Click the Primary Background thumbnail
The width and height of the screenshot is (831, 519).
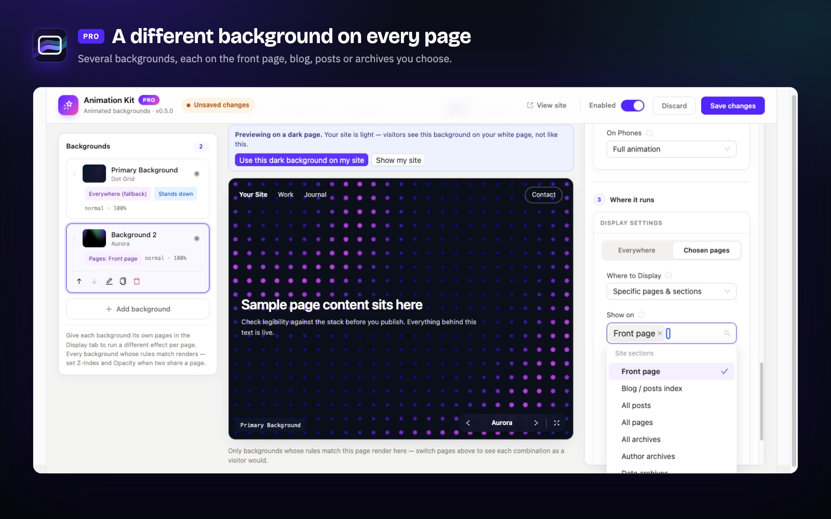tap(94, 174)
